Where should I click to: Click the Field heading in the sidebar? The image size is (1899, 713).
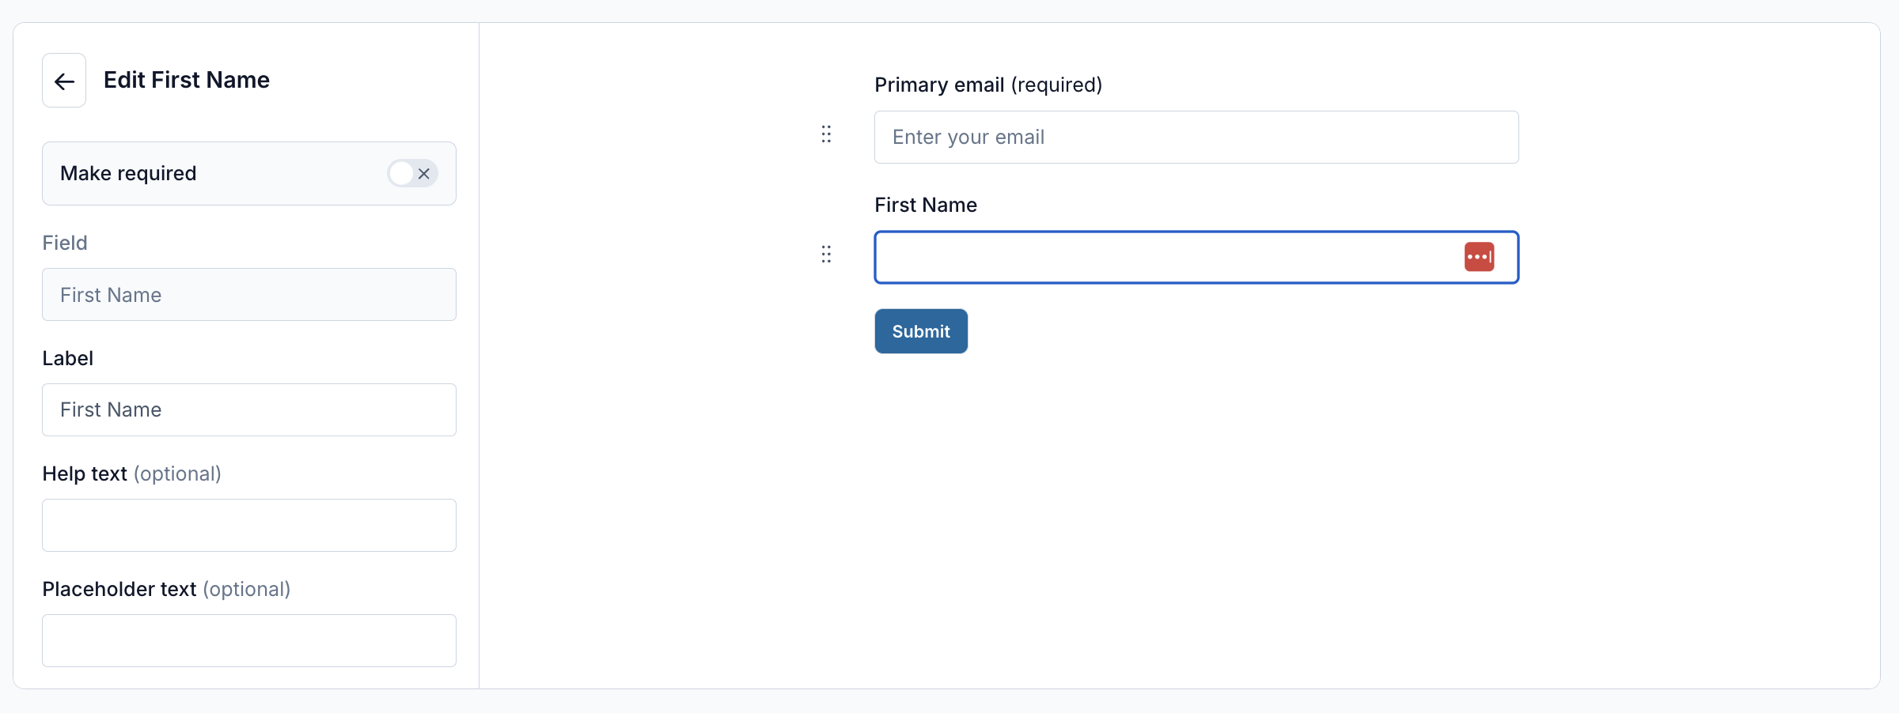tap(65, 243)
